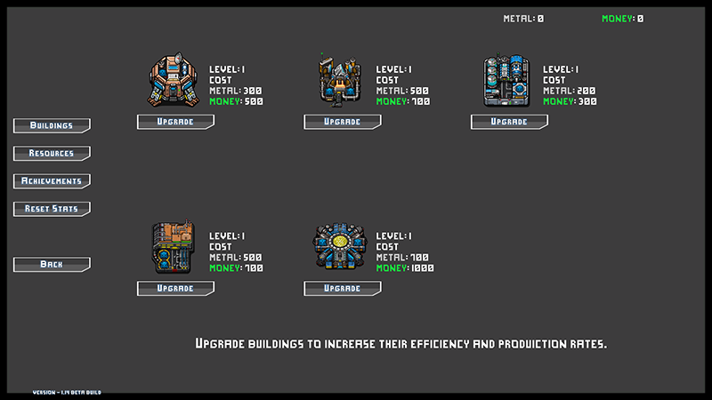Click the orange circuit building icon in bottom row
Screen dimensions: 712x400
173,247
